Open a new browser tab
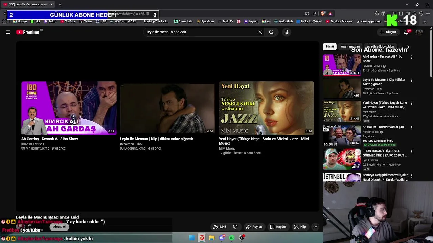 click(x=60, y=4)
